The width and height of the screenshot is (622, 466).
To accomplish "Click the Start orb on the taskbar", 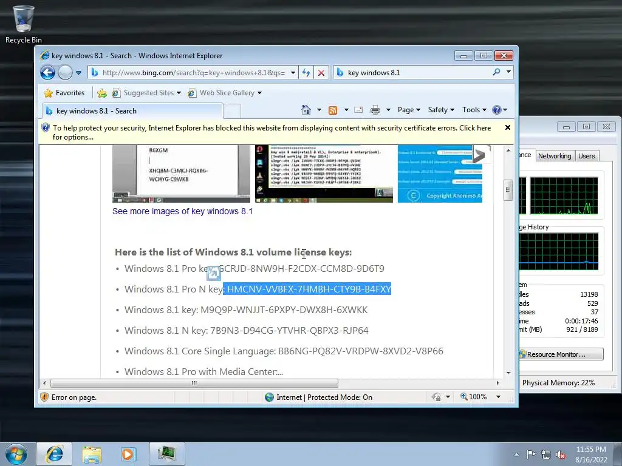I will [16, 454].
